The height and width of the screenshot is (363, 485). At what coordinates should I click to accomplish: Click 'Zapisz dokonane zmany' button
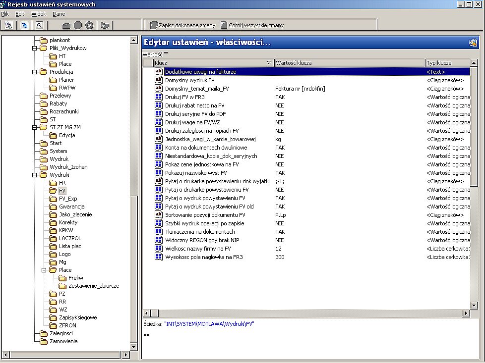pyautogui.click(x=183, y=25)
